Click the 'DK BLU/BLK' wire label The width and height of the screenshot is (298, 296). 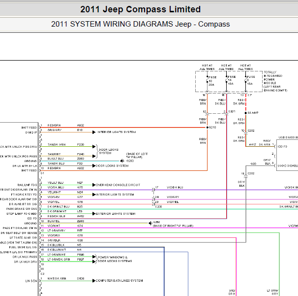[56, 245]
